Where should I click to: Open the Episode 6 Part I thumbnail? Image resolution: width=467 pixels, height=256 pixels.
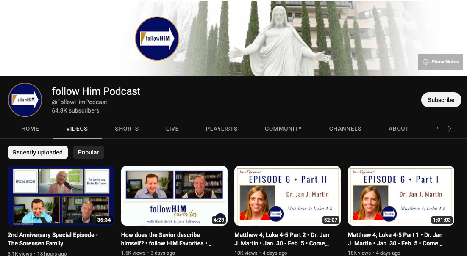tap(401, 195)
